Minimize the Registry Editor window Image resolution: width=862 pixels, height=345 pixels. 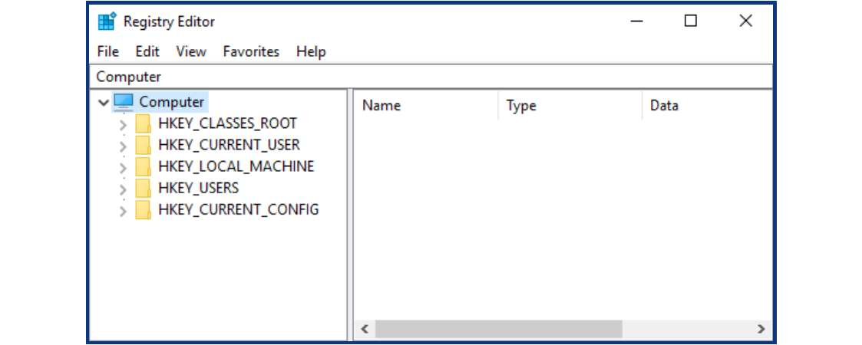coord(637,21)
